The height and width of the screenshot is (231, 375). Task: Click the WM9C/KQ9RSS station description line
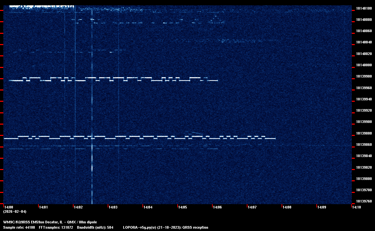point(50,222)
